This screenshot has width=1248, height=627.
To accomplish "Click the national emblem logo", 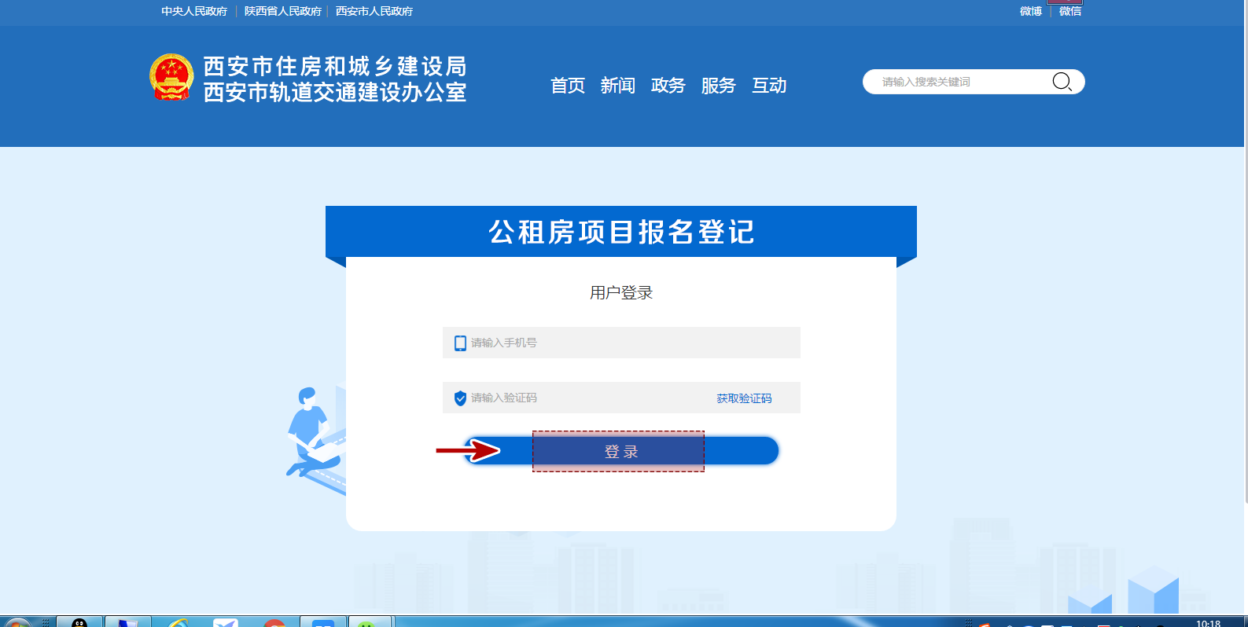I will click(171, 77).
